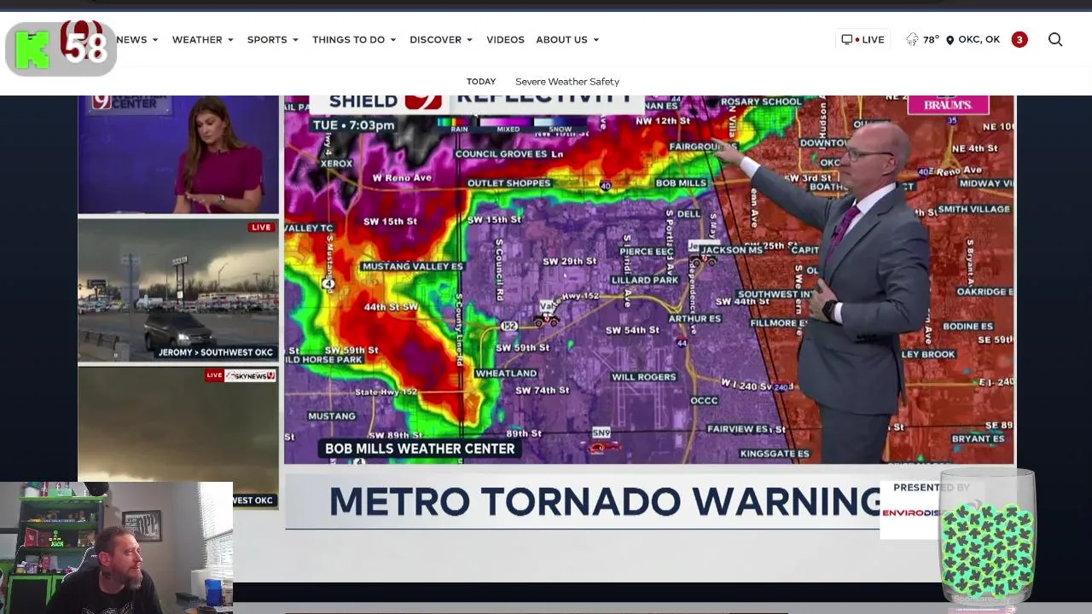The height and width of the screenshot is (614, 1092).
Task: Click the Braum's sponsor logo
Action: (x=948, y=104)
